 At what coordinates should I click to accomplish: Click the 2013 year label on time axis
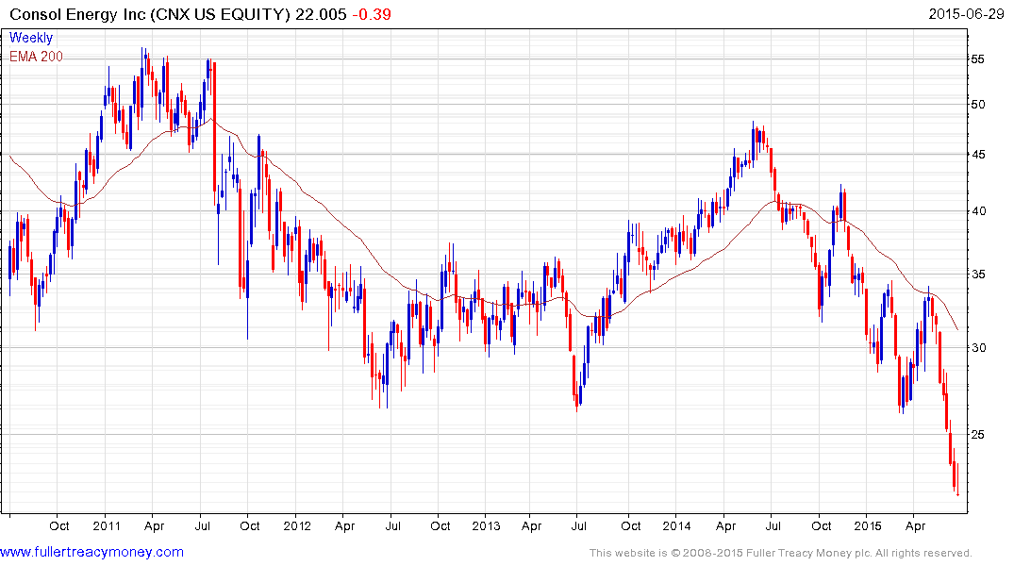(x=487, y=525)
